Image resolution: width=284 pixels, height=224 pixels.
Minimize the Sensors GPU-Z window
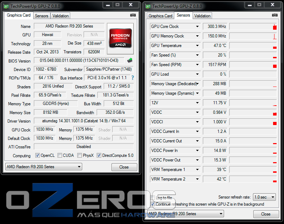(x=250, y=5)
